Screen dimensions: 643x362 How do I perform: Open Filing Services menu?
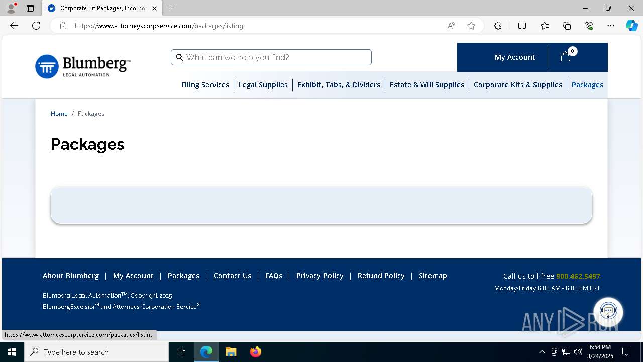[x=205, y=85]
